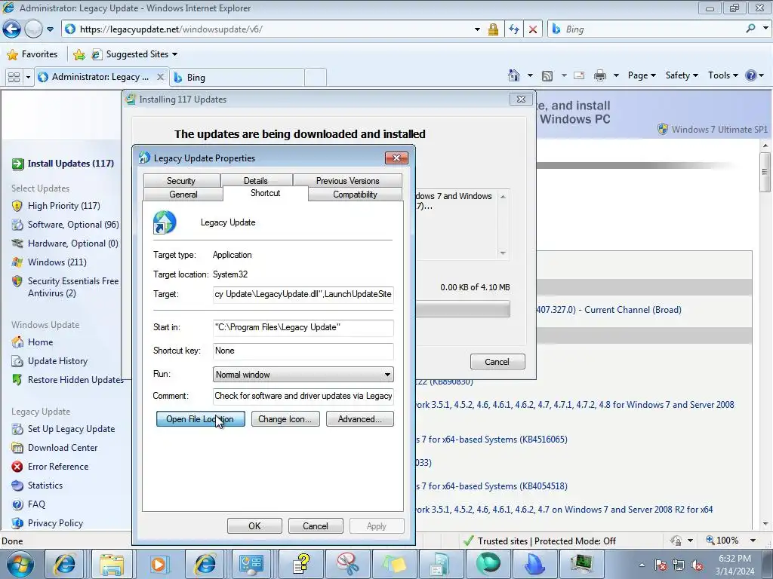
Task: Open the Quick Tabs grid icon
Action: [14, 78]
